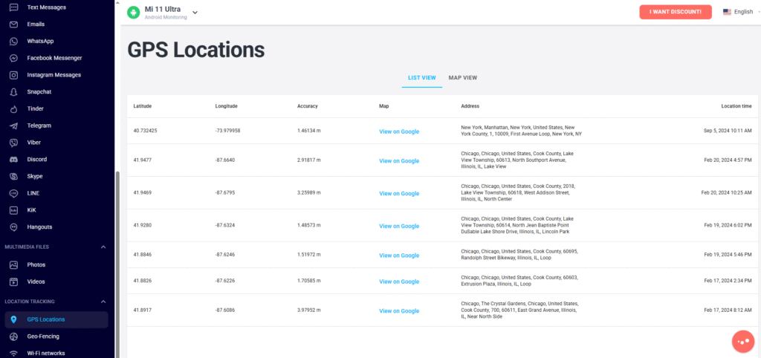Click the green Android device icon
This screenshot has height=358, width=761.
[x=133, y=13]
